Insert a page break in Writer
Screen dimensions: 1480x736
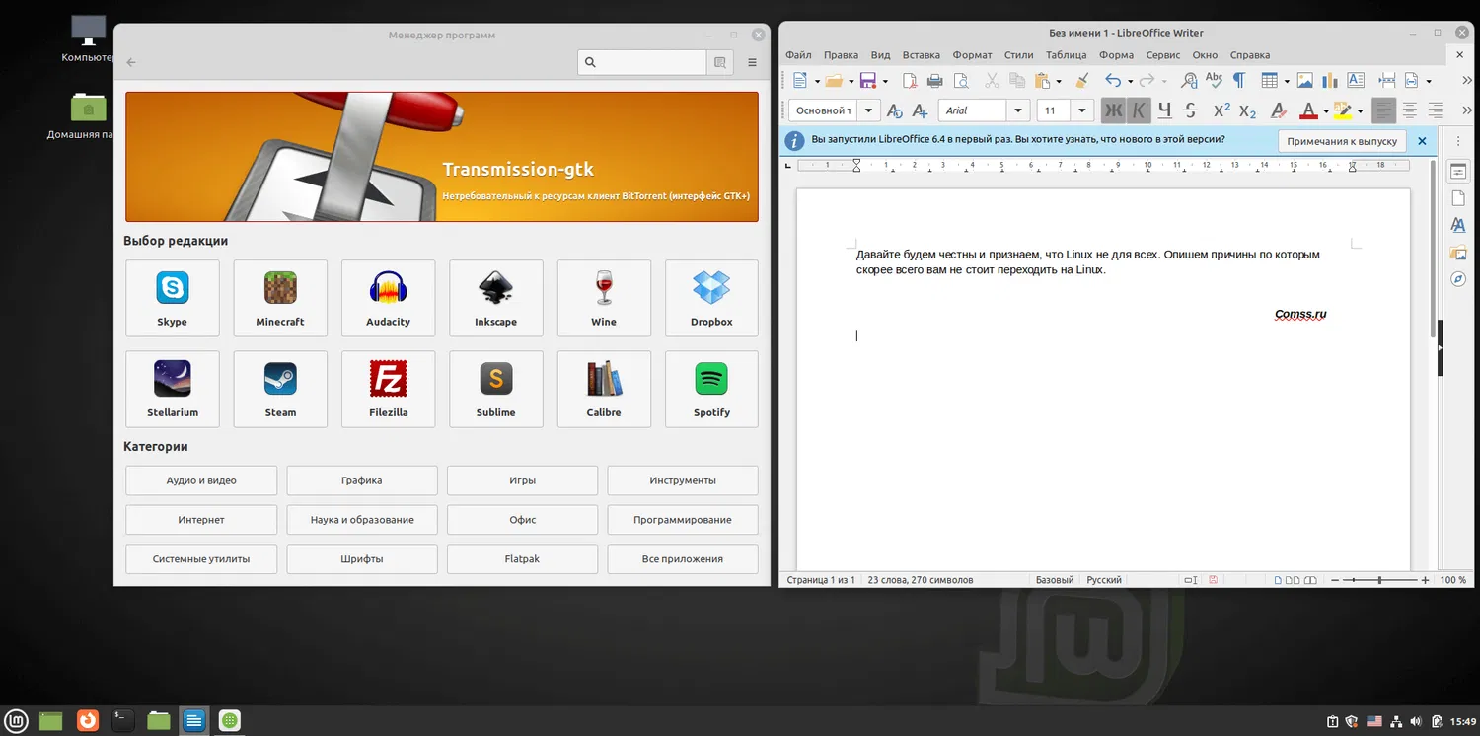[1387, 81]
